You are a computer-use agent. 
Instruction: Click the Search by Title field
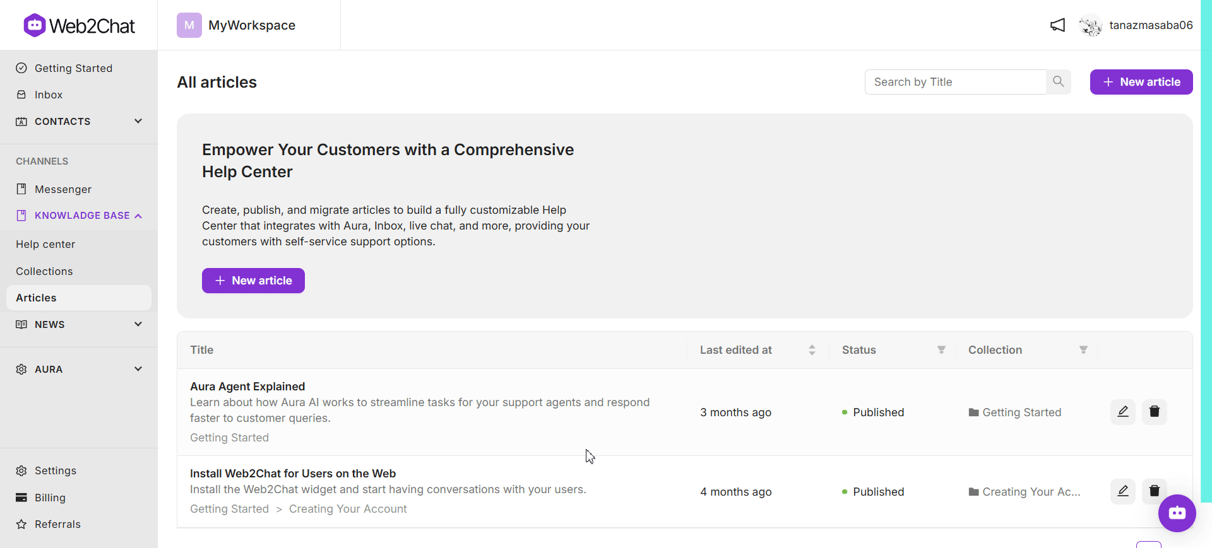click(955, 82)
